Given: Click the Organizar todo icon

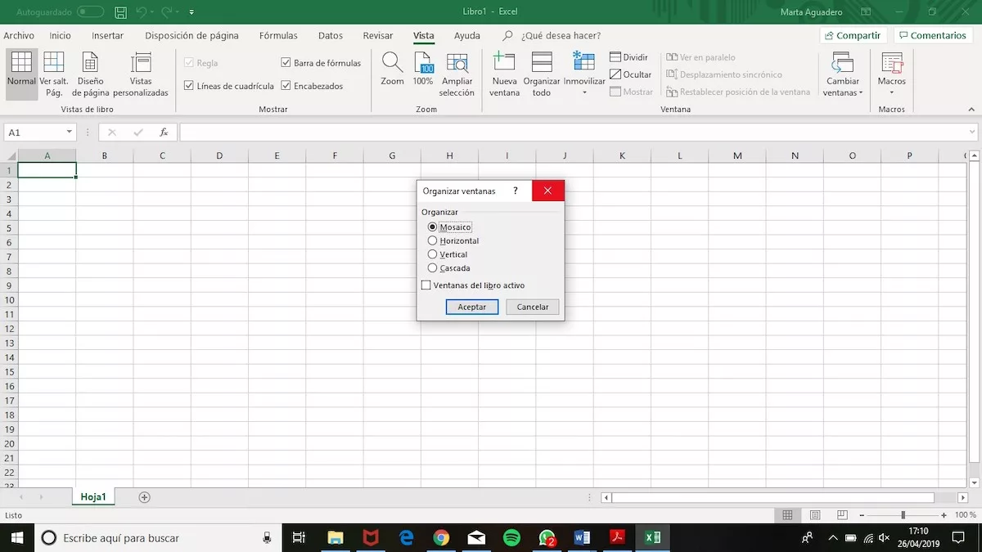Looking at the screenshot, I should 542,64.
